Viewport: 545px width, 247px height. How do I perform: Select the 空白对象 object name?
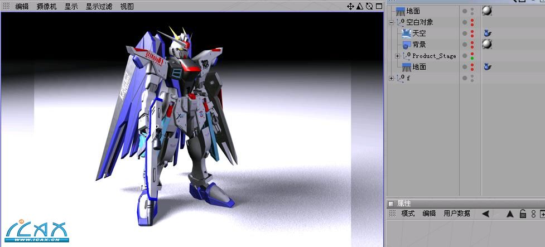(419, 22)
